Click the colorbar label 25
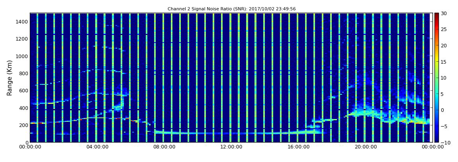This screenshot has width=458, height=162. pos(444,29)
